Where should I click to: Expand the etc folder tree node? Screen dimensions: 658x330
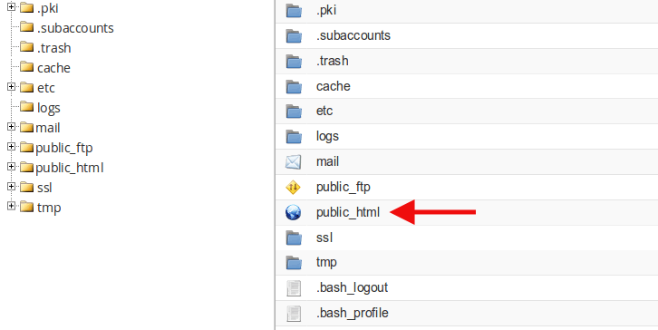click(12, 87)
